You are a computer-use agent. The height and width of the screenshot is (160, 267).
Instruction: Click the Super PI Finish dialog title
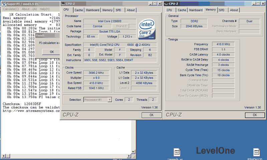point(40,36)
